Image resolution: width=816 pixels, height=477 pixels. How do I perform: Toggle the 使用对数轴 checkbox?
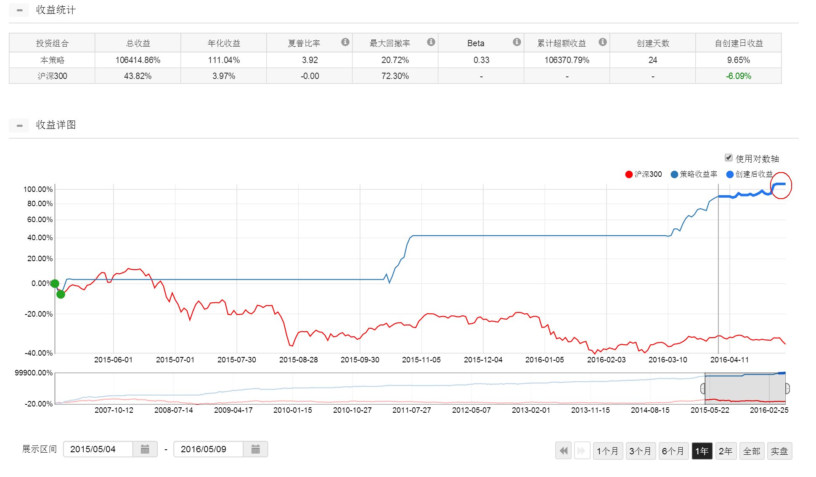click(729, 157)
